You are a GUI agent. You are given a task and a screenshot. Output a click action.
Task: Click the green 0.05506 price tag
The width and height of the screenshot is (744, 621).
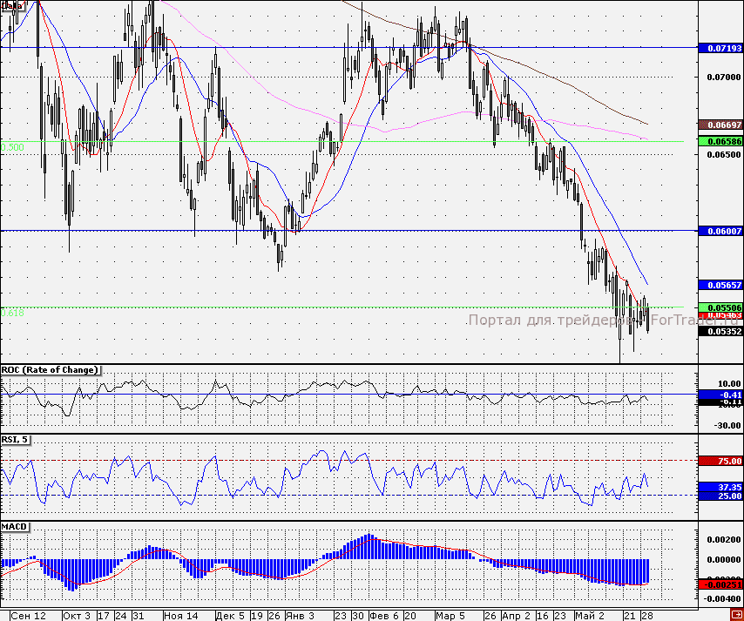click(720, 307)
